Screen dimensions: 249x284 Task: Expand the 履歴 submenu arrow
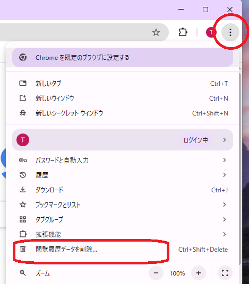225,175
